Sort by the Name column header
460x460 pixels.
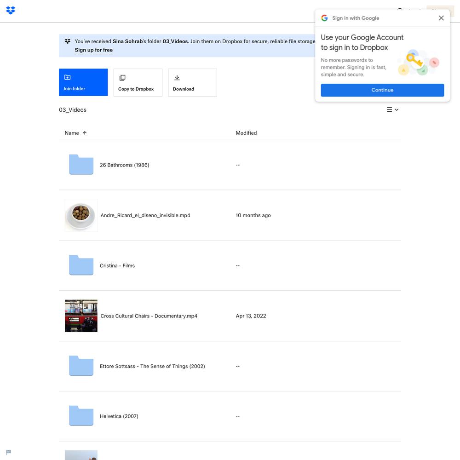click(x=72, y=133)
